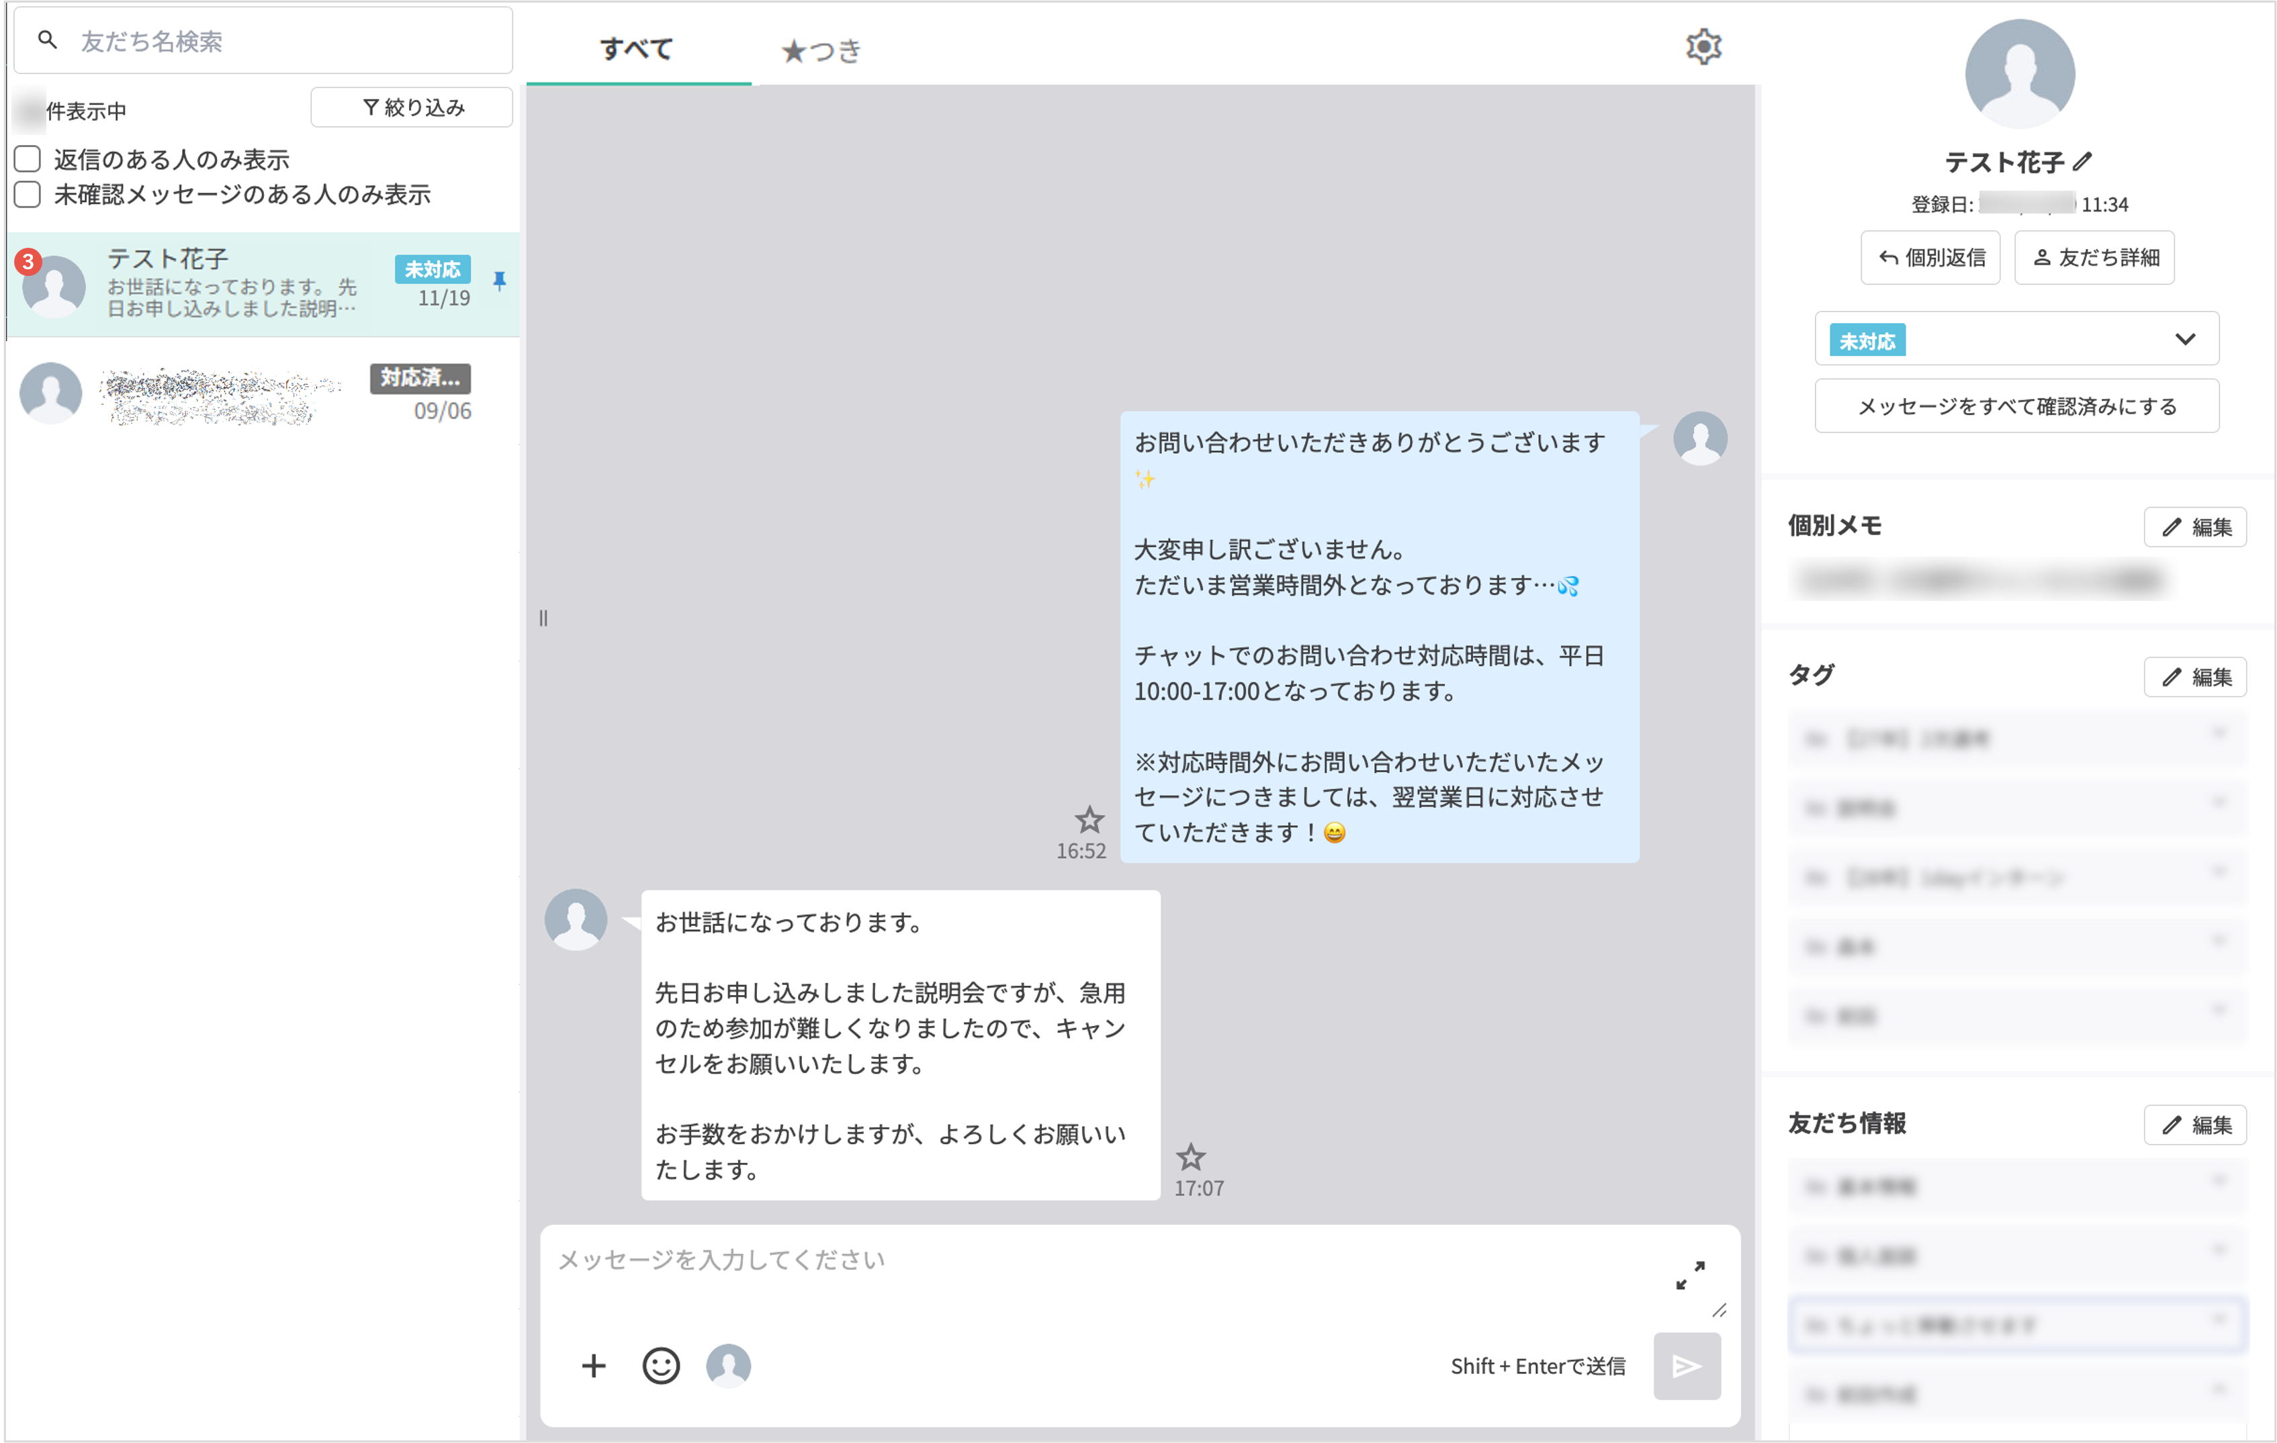Click the avatar icon below the message input
Viewport: 2277px width, 1443px height.
point(727,1366)
